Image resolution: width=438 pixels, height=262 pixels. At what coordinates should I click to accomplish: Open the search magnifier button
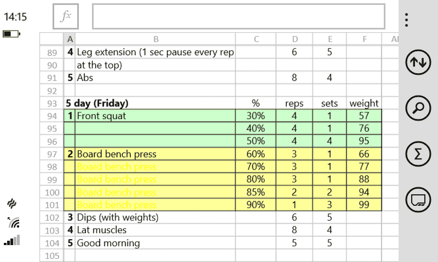(x=418, y=108)
